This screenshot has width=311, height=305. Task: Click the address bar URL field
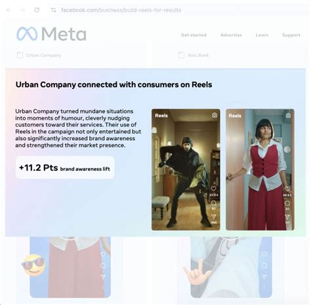tap(121, 10)
